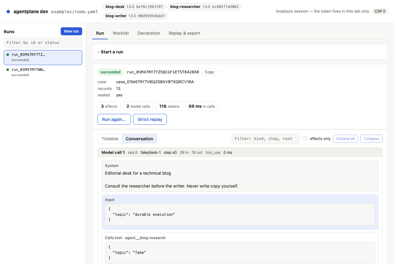Switch to the Worklist tab
Image resolution: width=394 pixels, height=264 pixels.
coord(121,33)
